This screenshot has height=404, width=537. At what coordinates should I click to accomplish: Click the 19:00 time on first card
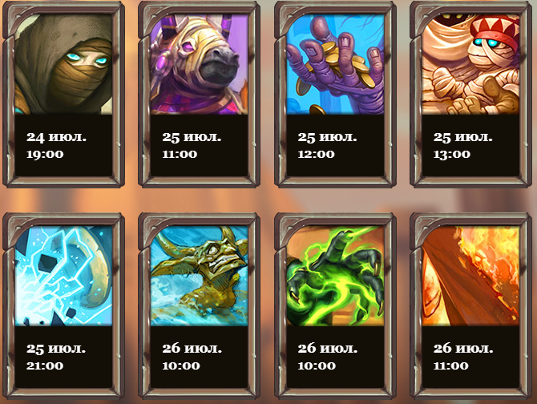45,155
